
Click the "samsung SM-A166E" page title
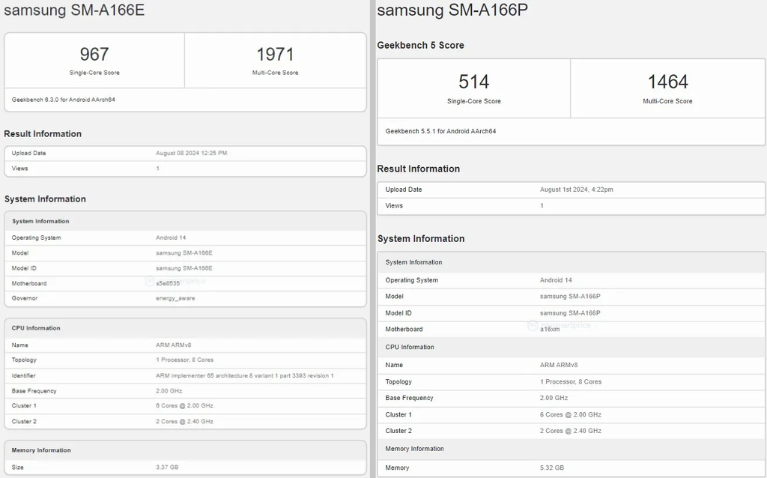point(74,10)
